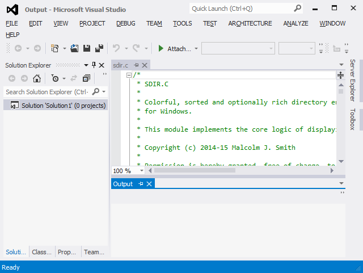Open the editor document list dropdown arrow
363x273 pixels.
click(341, 65)
